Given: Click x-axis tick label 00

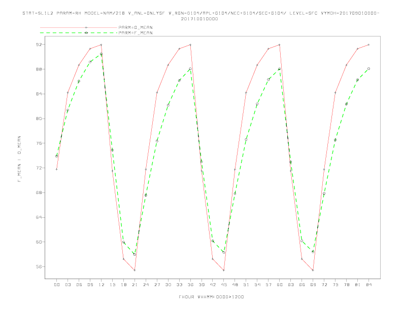Looking at the screenshot, I should click(x=57, y=285).
